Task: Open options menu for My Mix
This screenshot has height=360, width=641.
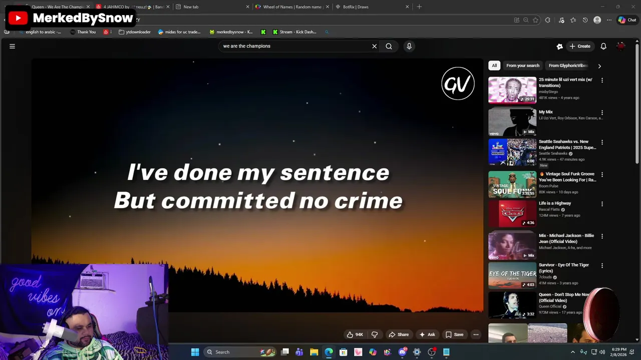Action: pos(602,112)
